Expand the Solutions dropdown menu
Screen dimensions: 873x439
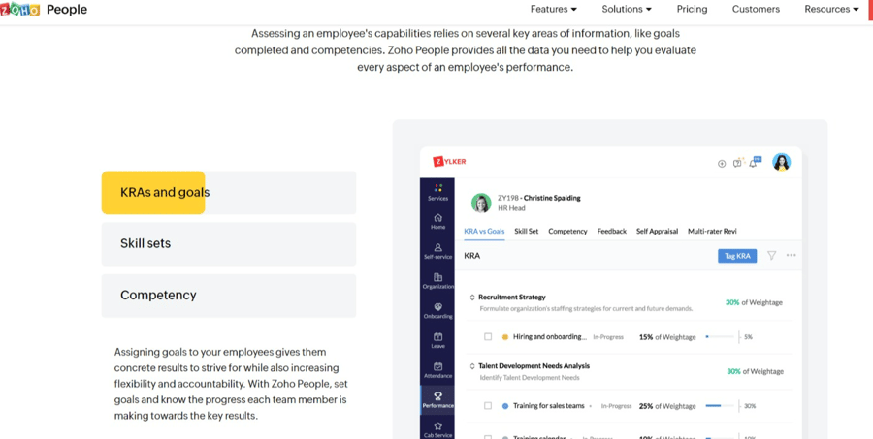click(627, 9)
